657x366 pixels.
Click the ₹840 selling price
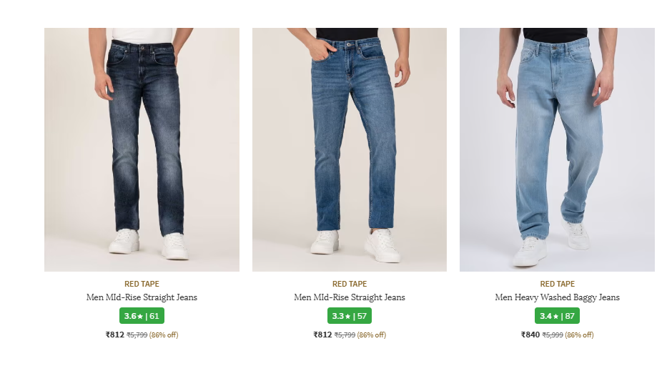(530, 335)
